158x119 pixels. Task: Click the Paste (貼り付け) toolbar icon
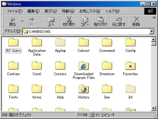(101, 21)
